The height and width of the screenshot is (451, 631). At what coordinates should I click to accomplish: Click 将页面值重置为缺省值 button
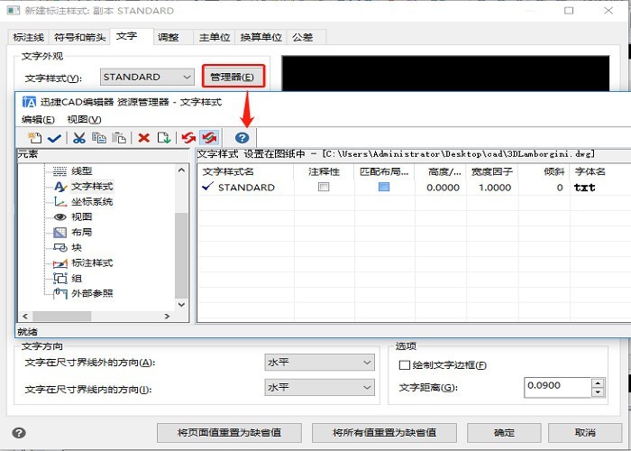229,433
